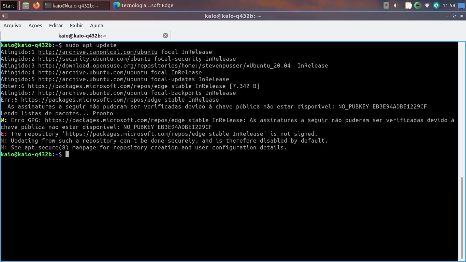Show desktop via blue panel icon
This screenshot has height=262, width=466.
[461, 5]
